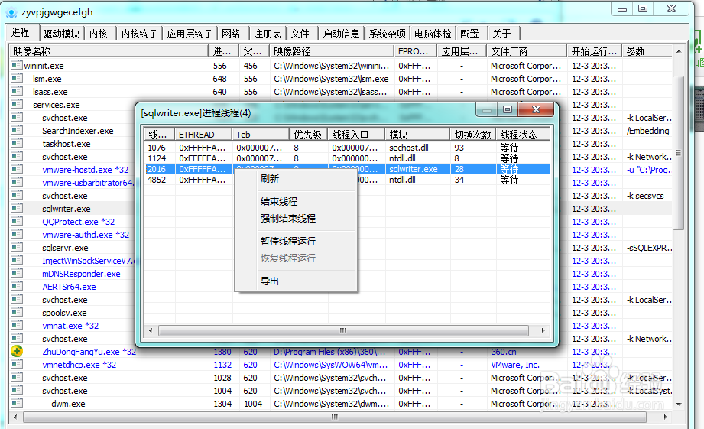Open the 内核钩子 tab

coord(139,34)
